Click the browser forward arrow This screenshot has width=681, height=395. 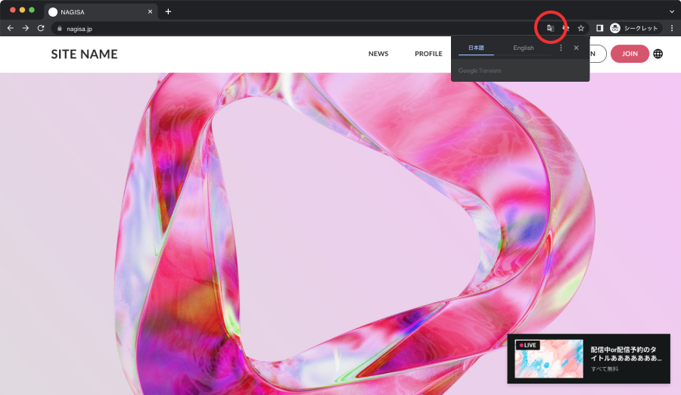click(26, 28)
